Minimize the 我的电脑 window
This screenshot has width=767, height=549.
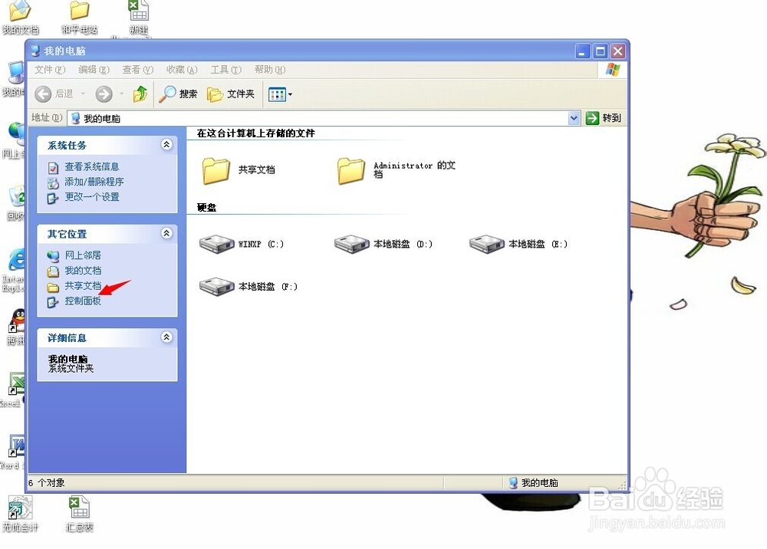(582, 51)
